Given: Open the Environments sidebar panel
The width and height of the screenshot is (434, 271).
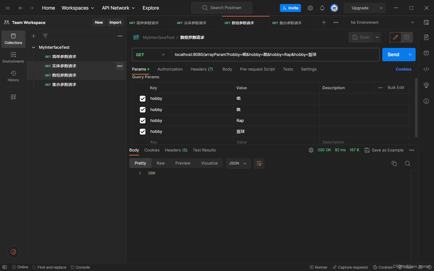Looking at the screenshot, I should 13,58.
